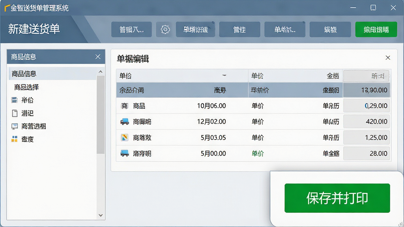Click the blank document icon in the sidebar
Image resolution: width=404 pixels, height=227 pixels.
pos(15,113)
